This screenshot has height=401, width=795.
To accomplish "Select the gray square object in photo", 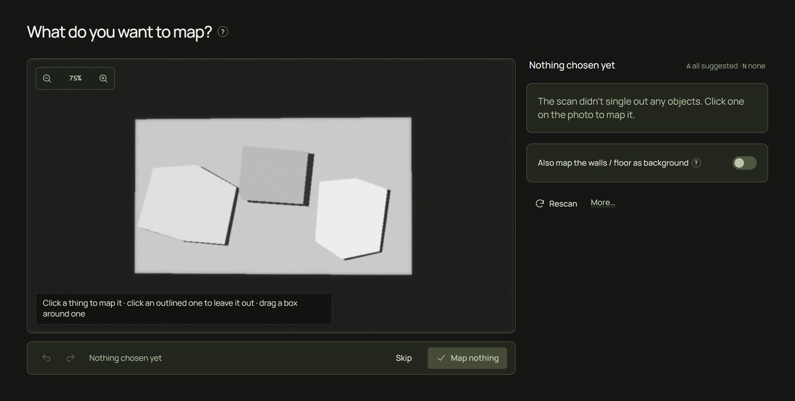I will pyautogui.click(x=274, y=175).
